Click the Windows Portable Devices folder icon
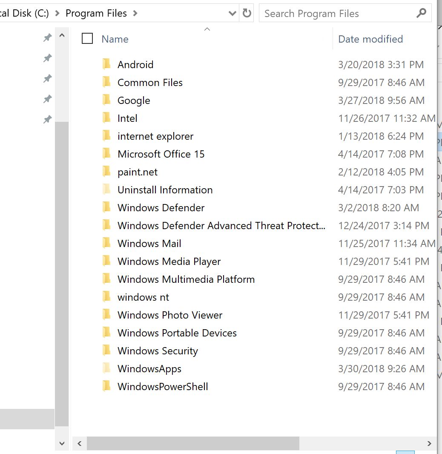Image resolution: width=442 pixels, height=454 pixels. pos(106,332)
